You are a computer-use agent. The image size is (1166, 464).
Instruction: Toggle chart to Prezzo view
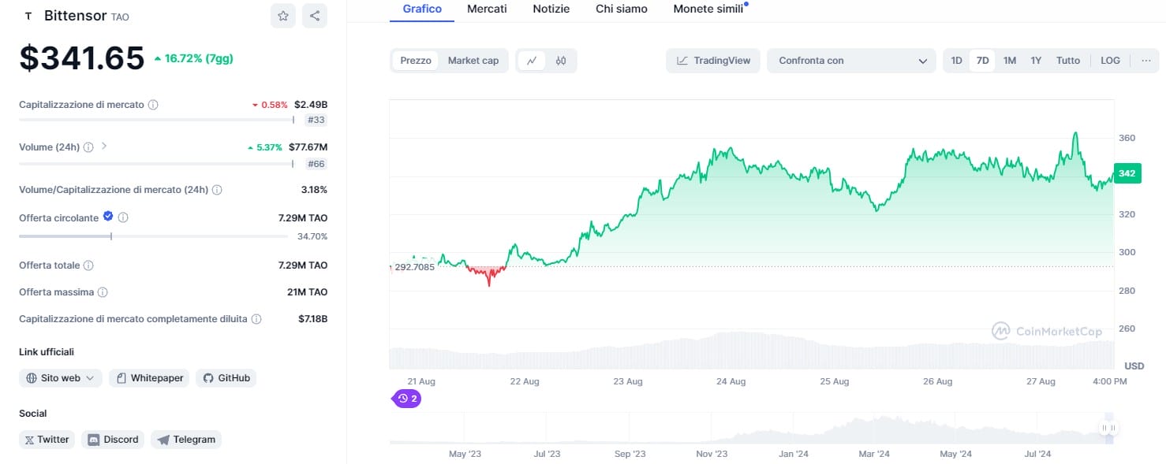(x=416, y=61)
